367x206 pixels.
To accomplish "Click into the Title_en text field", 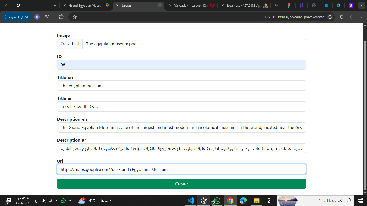I will click(181, 86).
